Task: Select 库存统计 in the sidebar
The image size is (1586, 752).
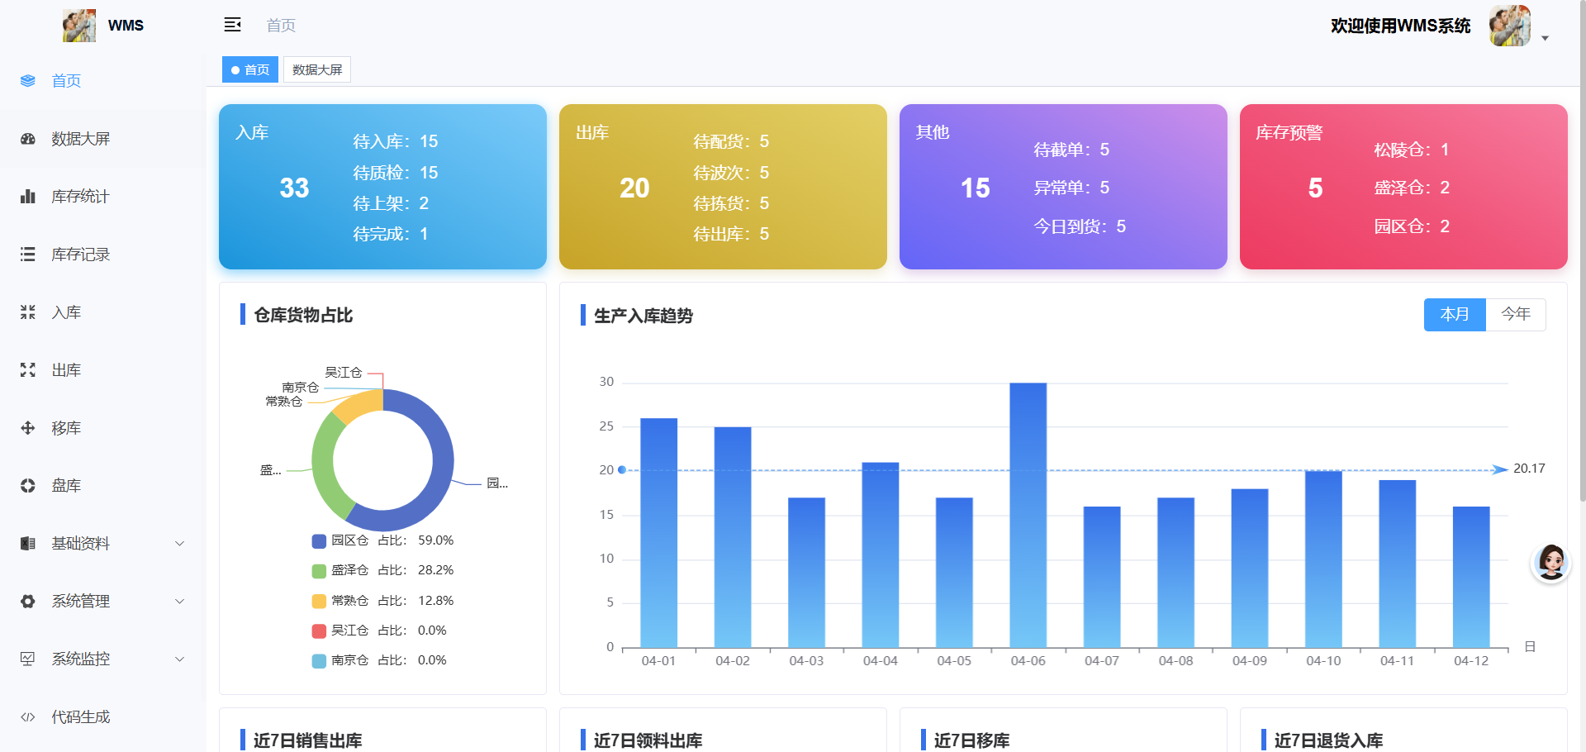Action: pyautogui.click(x=78, y=196)
